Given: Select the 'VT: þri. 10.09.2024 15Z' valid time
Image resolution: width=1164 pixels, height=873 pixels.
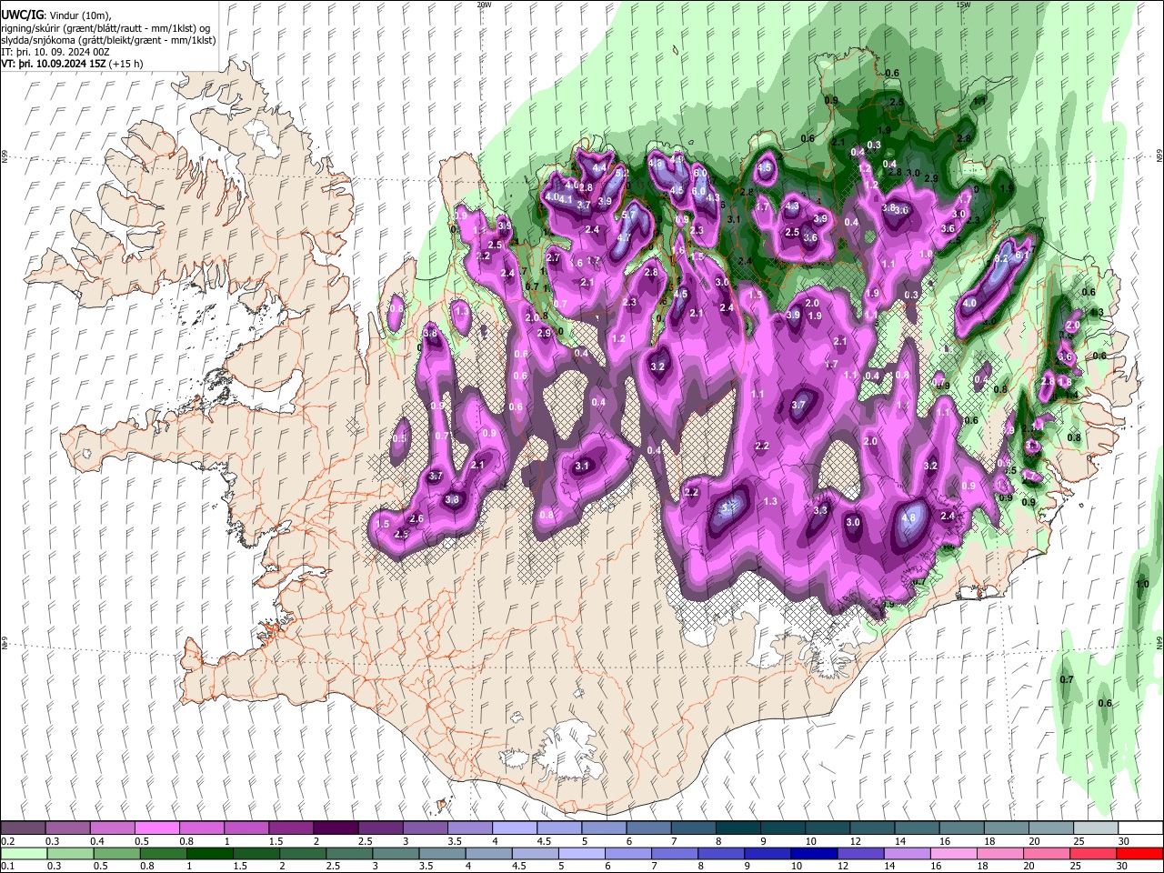Looking at the screenshot, I should [x=54, y=65].
